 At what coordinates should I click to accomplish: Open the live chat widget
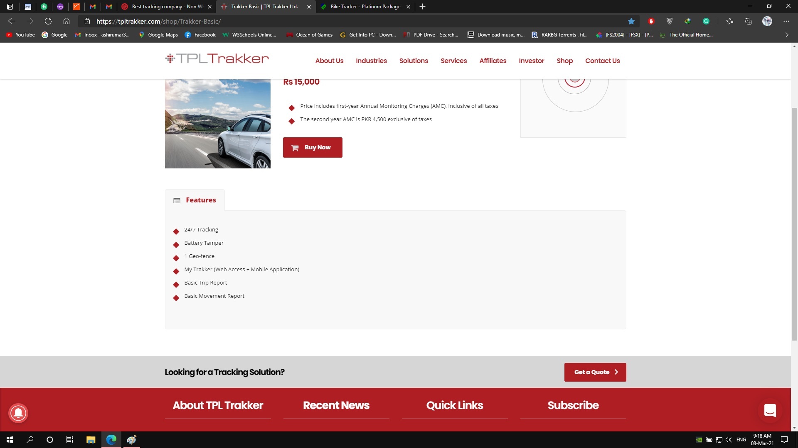(770, 411)
